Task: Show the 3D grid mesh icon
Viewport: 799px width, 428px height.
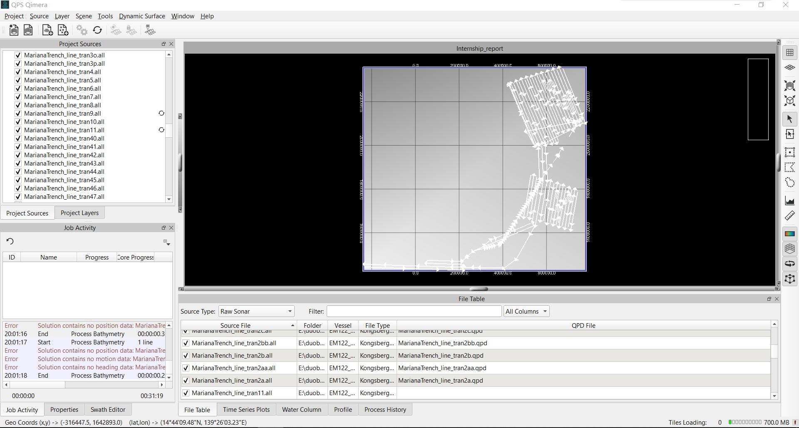Action: (x=790, y=249)
